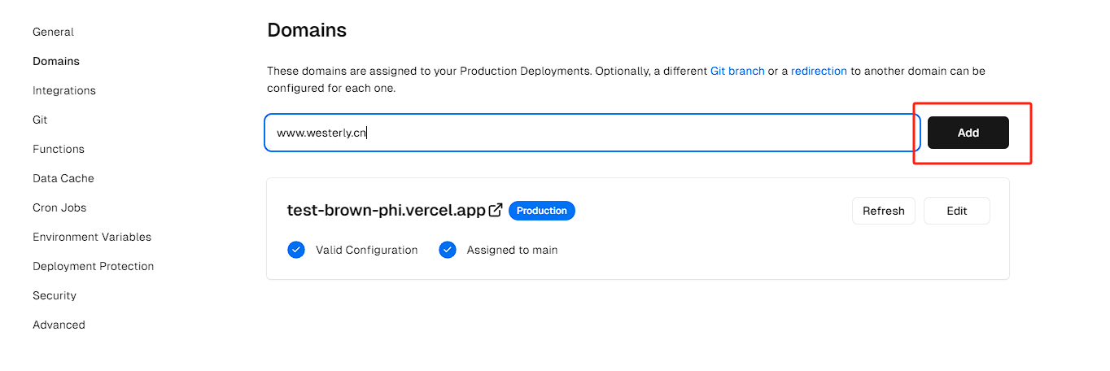Image resolution: width=1110 pixels, height=371 pixels.
Task: View Environment Variables settings
Action: 92,237
